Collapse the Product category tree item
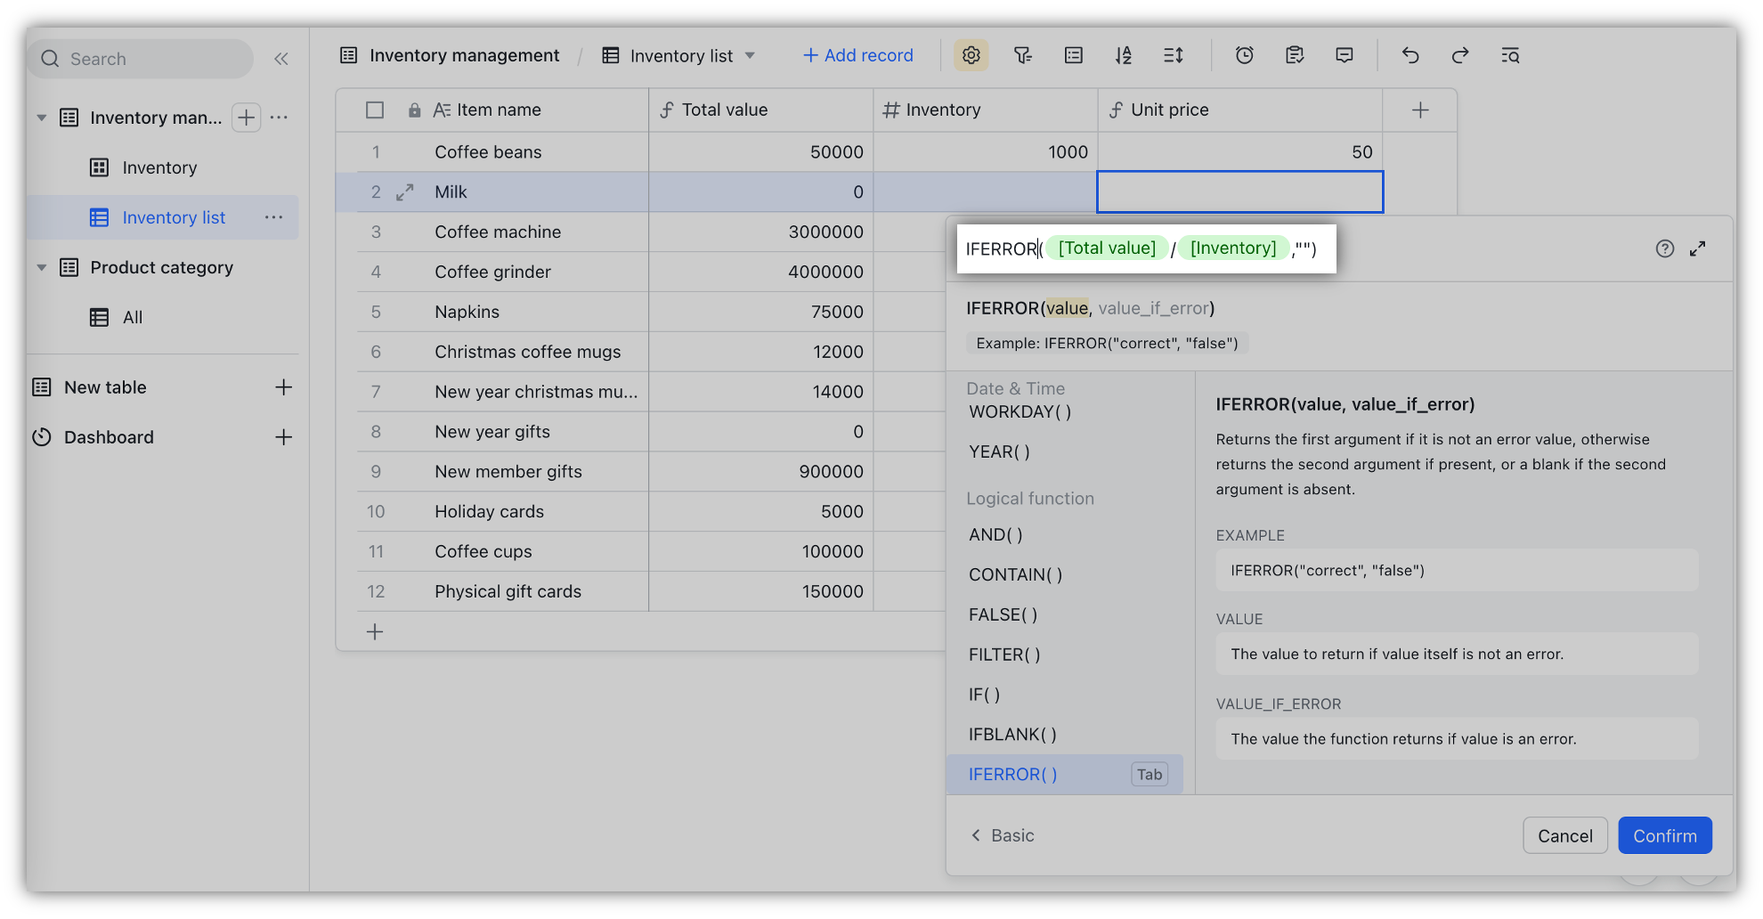The height and width of the screenshot is (919, 1763). pyautogui.click(x=41, y=267)
